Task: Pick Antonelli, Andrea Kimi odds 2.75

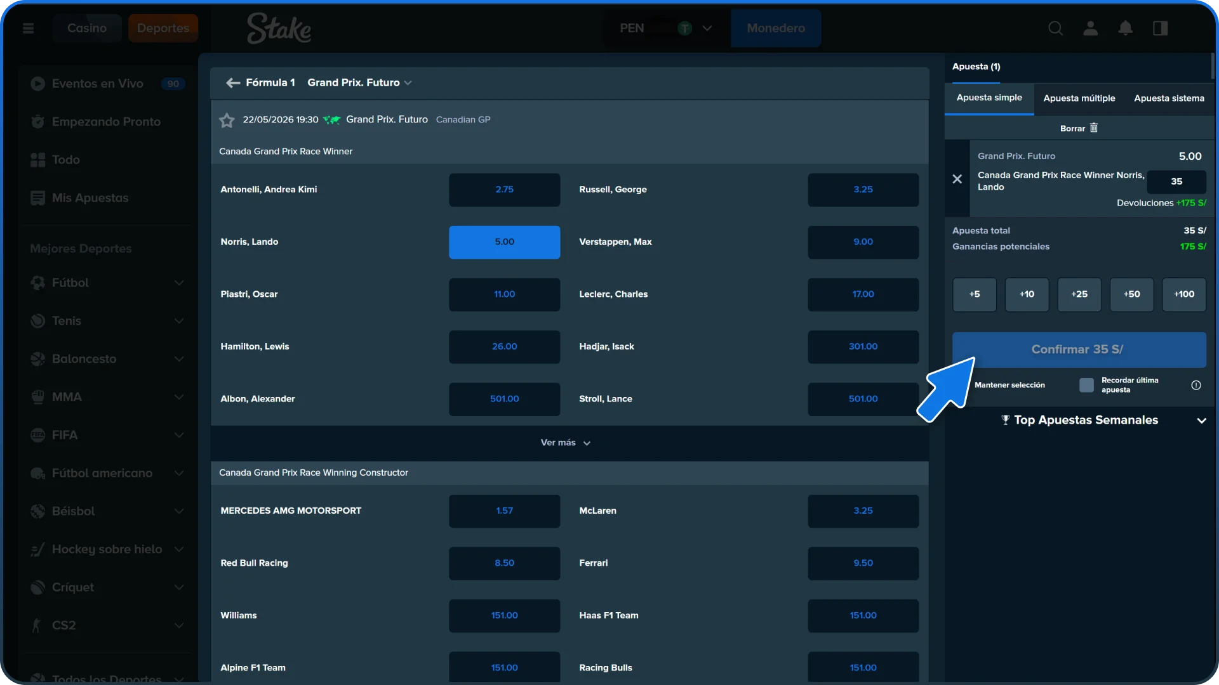Action: point(504,190)
